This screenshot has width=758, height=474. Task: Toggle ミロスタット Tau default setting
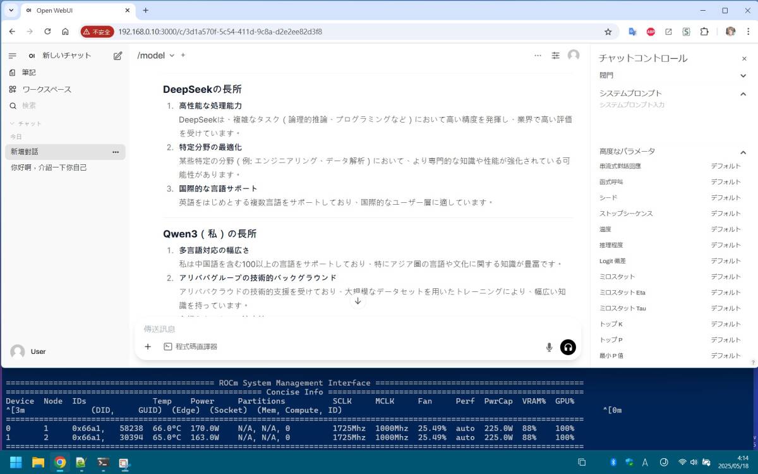(726, 308)
